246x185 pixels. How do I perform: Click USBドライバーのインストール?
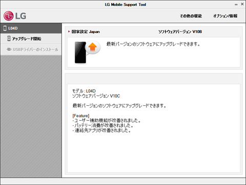click(31, 50)
